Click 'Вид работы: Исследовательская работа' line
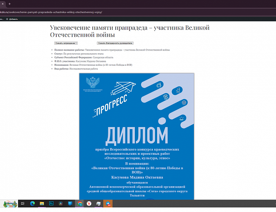This screenshot has width=276, height=212. (76, 69)
